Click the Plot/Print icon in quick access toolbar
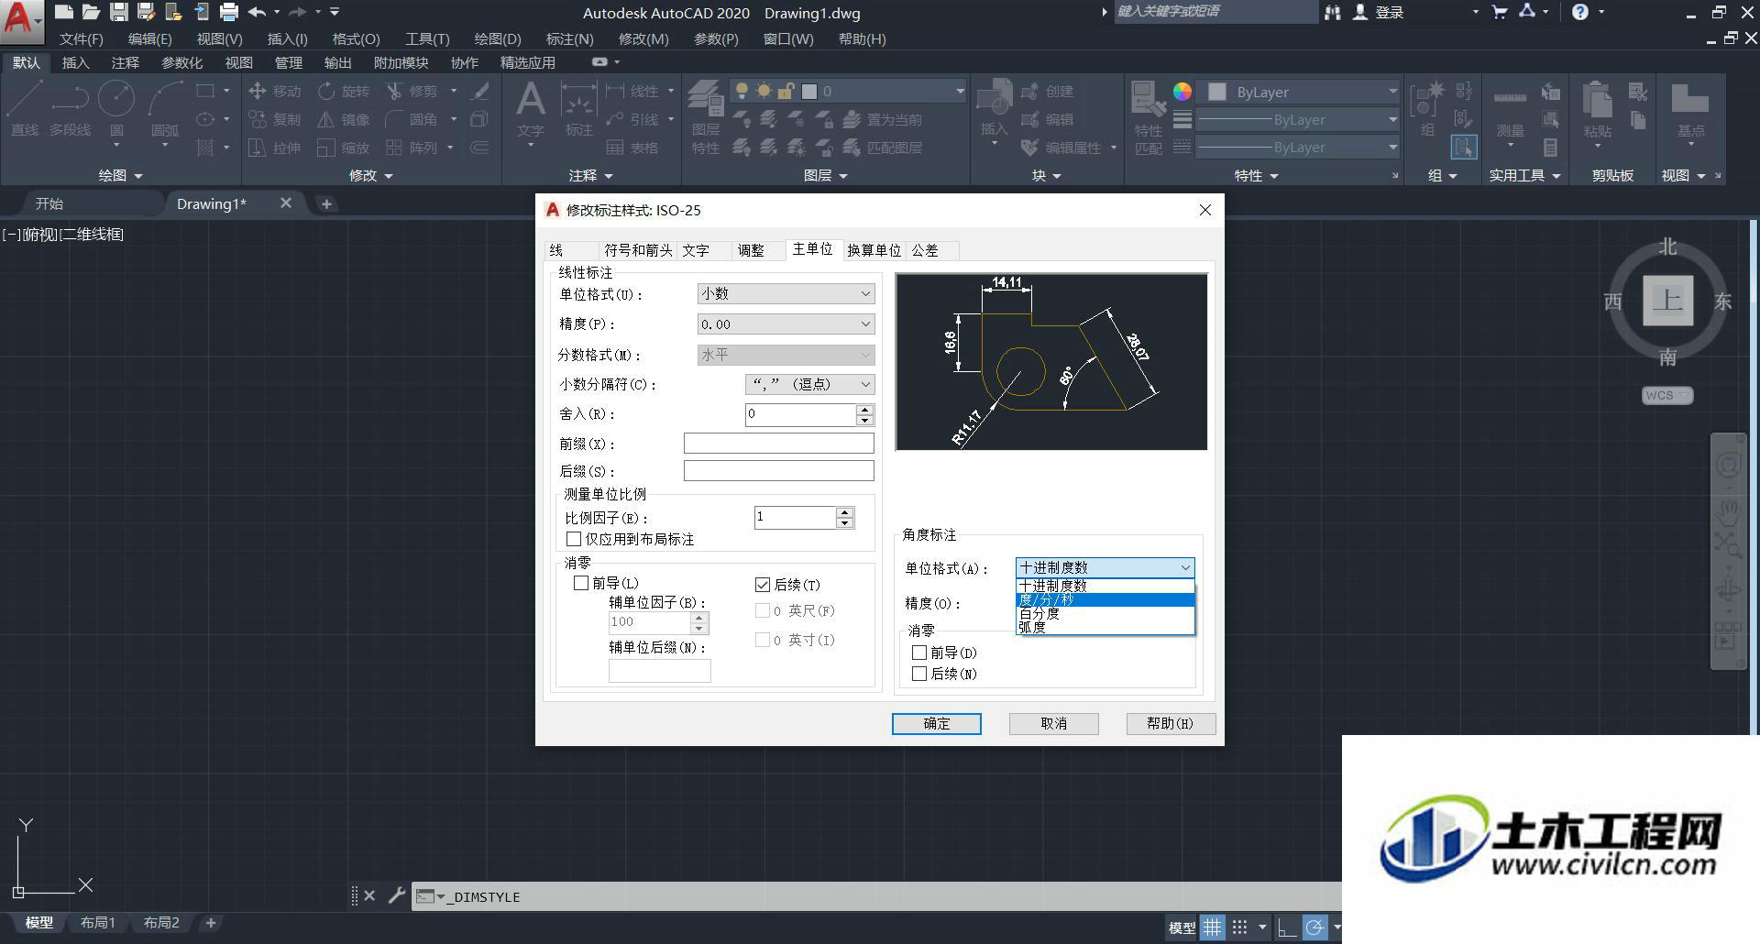The height and width of the screenshot is (944, 1760). pos(229,12)
